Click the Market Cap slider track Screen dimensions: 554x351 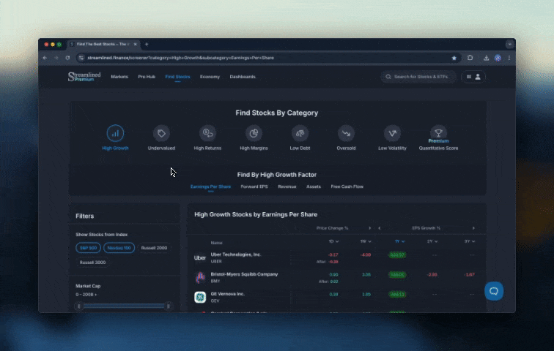pyautogui.click(x=124, y=306)
